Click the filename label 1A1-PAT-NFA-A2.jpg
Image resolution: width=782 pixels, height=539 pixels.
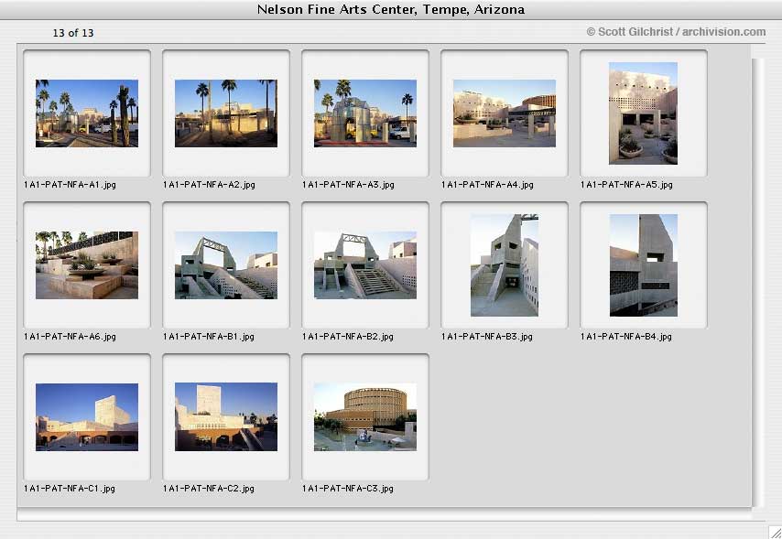click(209, 185)
